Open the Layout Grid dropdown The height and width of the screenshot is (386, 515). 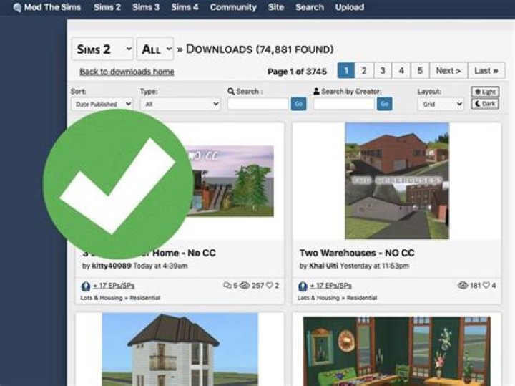pos(440,104)
